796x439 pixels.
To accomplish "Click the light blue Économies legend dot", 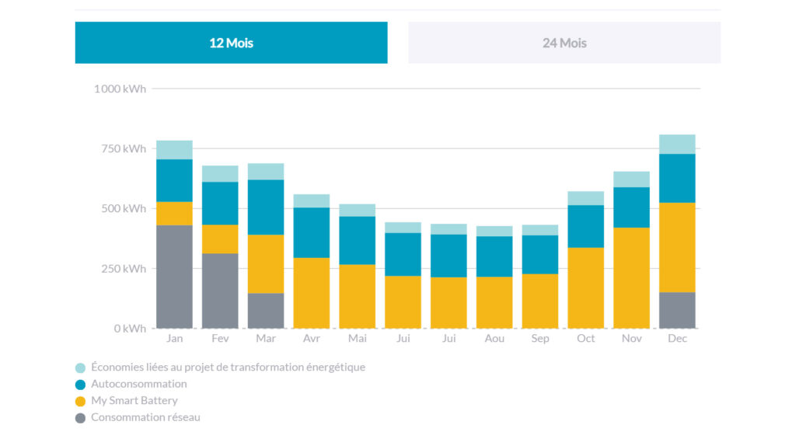I will (81, 368).
